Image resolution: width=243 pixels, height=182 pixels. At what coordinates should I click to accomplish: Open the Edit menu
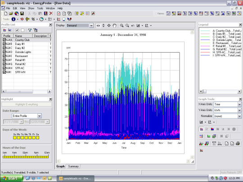pos(15,9)
